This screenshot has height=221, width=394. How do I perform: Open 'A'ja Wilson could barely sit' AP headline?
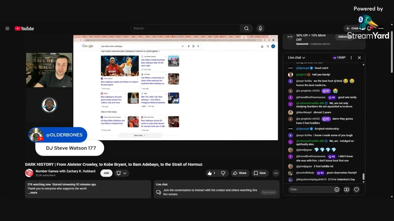153,80
